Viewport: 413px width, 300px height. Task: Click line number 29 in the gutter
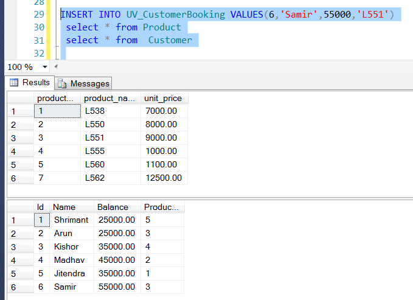click(x=39, y=15)
